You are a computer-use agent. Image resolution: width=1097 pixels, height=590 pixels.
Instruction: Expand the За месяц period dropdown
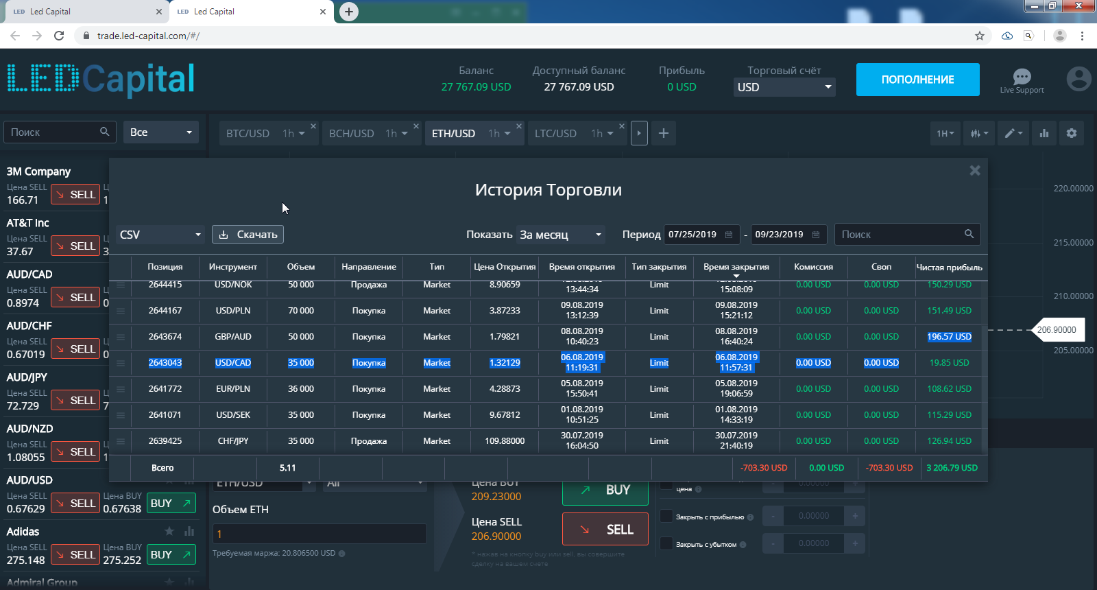click(561, 235)
